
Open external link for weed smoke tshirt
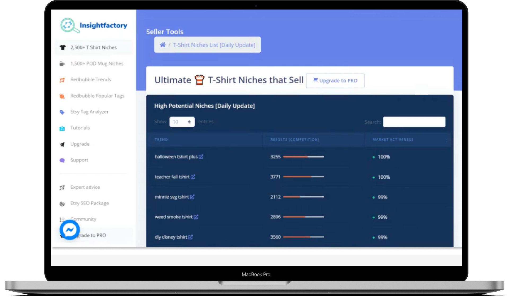(196, 217)
